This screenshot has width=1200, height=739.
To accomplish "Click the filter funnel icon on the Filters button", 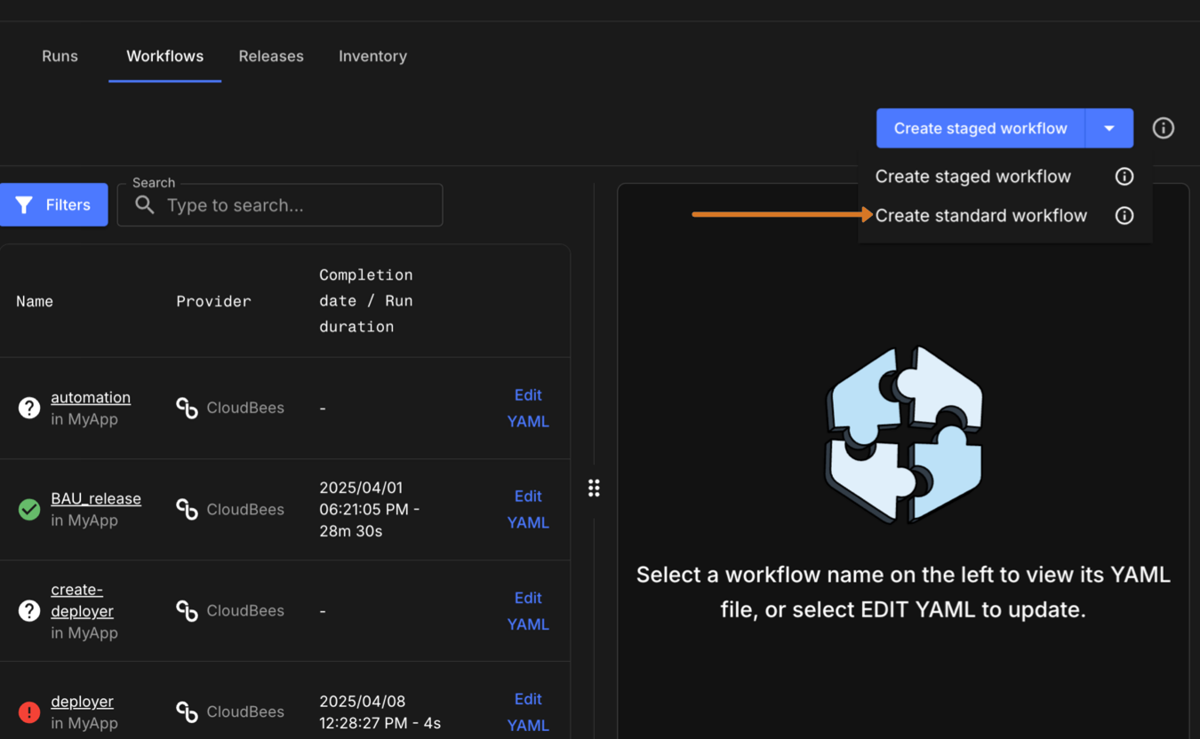I will click(x=25, y=204).
